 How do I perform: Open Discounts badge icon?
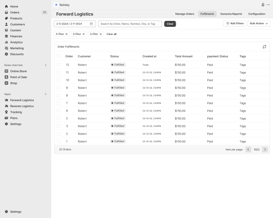6,54
